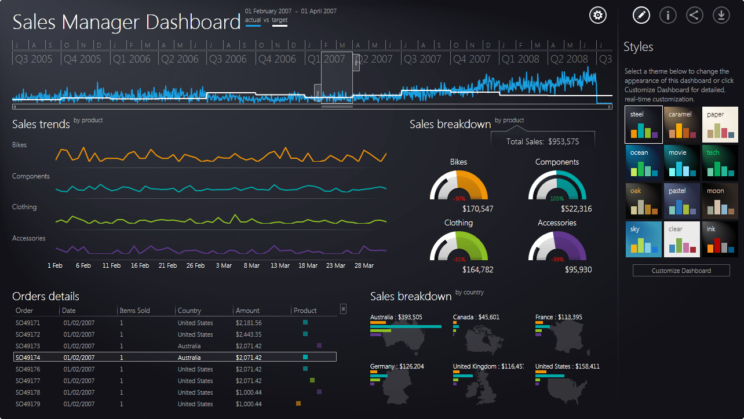Click Q1 2008 on the timeline

coord(520,59)
